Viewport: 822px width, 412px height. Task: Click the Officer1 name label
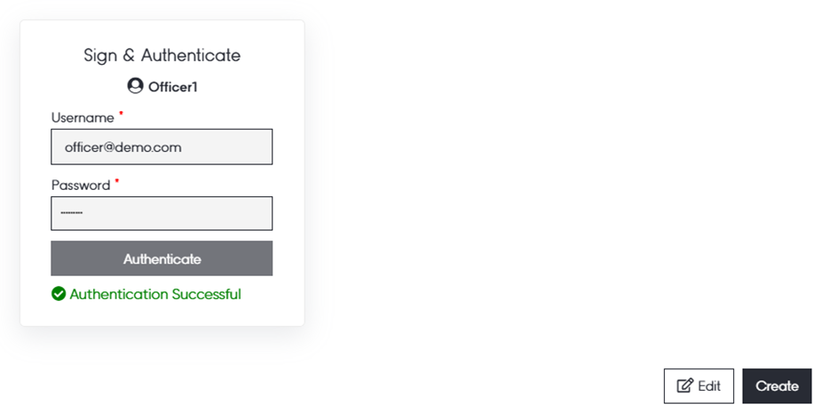172,87
